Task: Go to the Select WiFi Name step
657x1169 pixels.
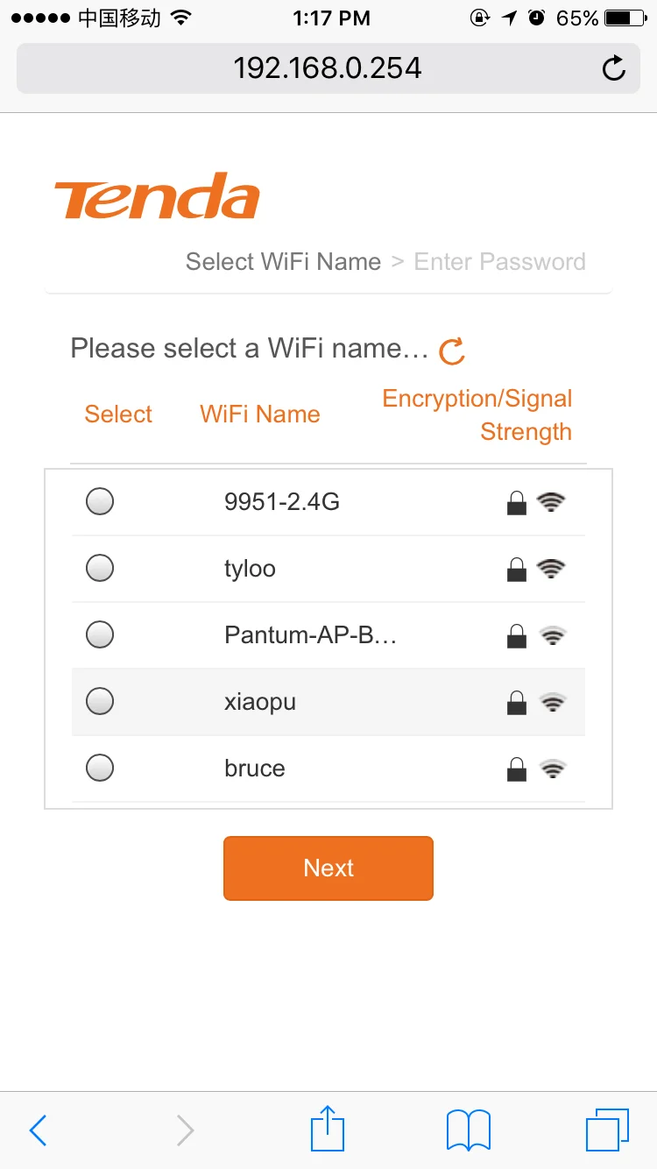Action: 283,262
